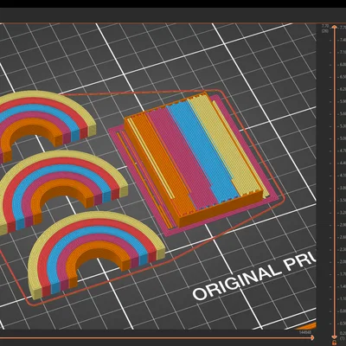Image resolution: width=346 pixels, height=346 pixels.
Task: Click the ORIGINAL PRUSA text on the bed
Action: point(253,277)
